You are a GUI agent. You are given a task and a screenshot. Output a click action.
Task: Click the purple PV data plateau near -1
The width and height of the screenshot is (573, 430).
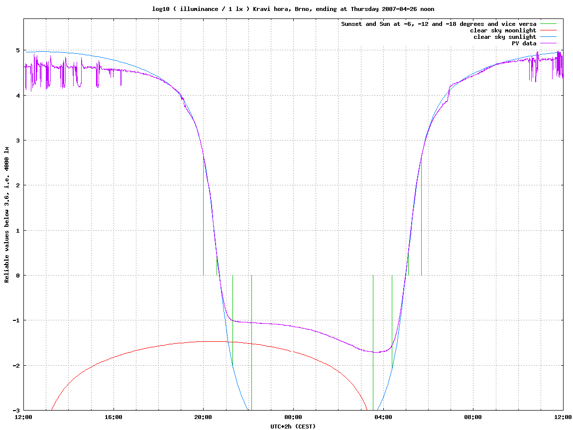pyautogui.click(x=256, y=323)
